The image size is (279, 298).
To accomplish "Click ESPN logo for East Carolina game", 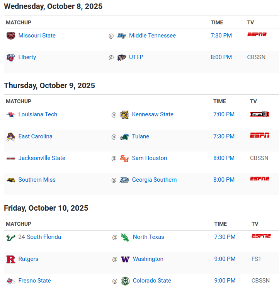I will click(259, 135).
